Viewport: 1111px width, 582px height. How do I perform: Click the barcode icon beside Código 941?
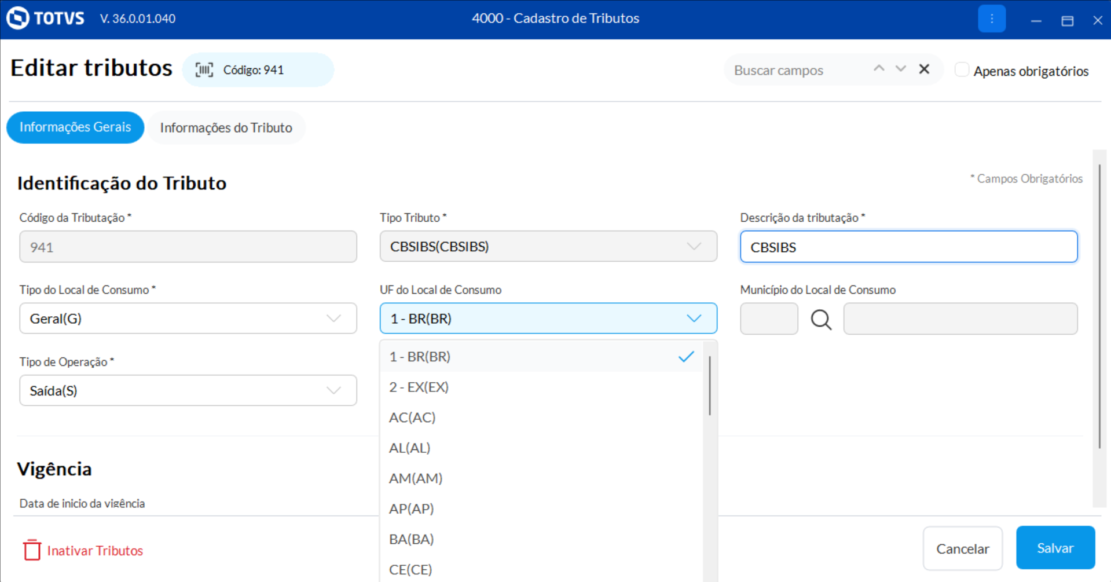[x=204, y=70]
